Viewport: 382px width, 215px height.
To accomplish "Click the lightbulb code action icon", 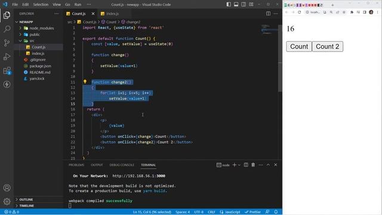I will point(85,82).
